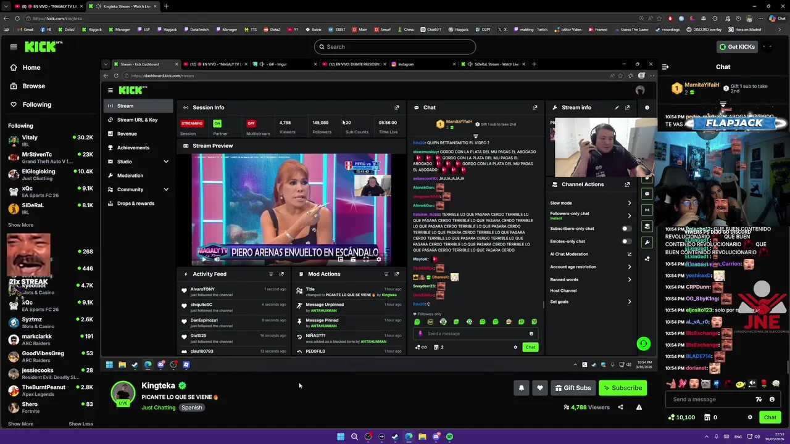Screen dimensions: 790x444
Task: Open Slow mode options chevron
Action: pos(630,203)
